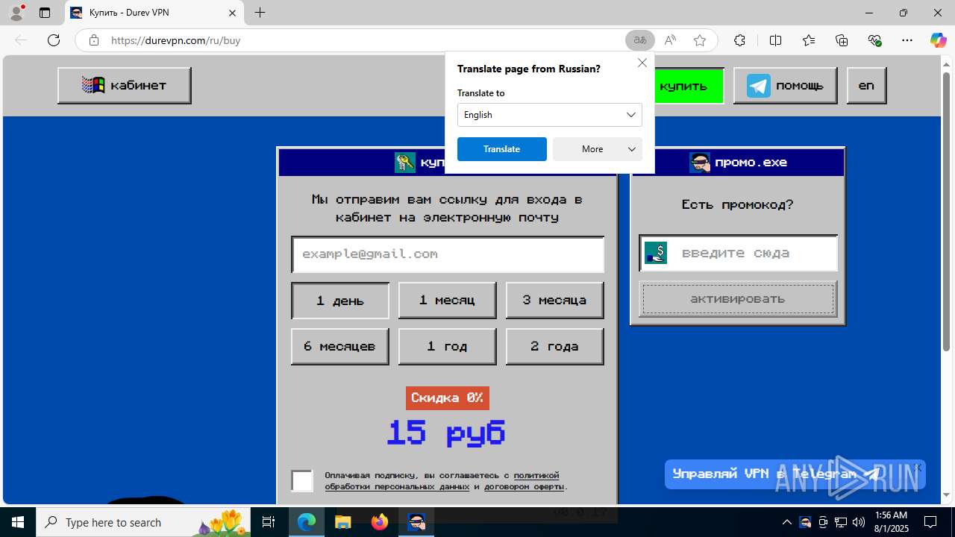Click the Есть промокод? heading
Image resolution: width=955 pixels, height=537 pixels.
pos(738,204)
